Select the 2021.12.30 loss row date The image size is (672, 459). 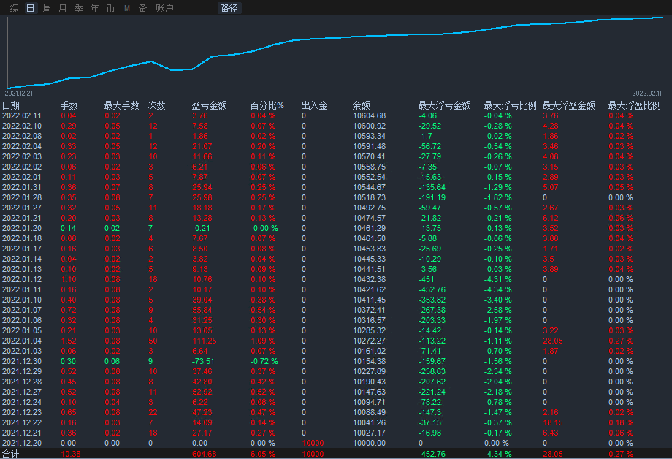pyautogui.click(x=22, y=361)
